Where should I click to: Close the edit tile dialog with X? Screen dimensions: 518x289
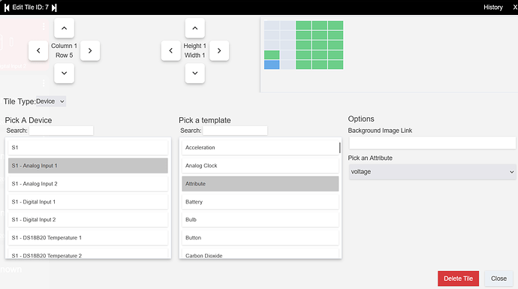[515, 8]
